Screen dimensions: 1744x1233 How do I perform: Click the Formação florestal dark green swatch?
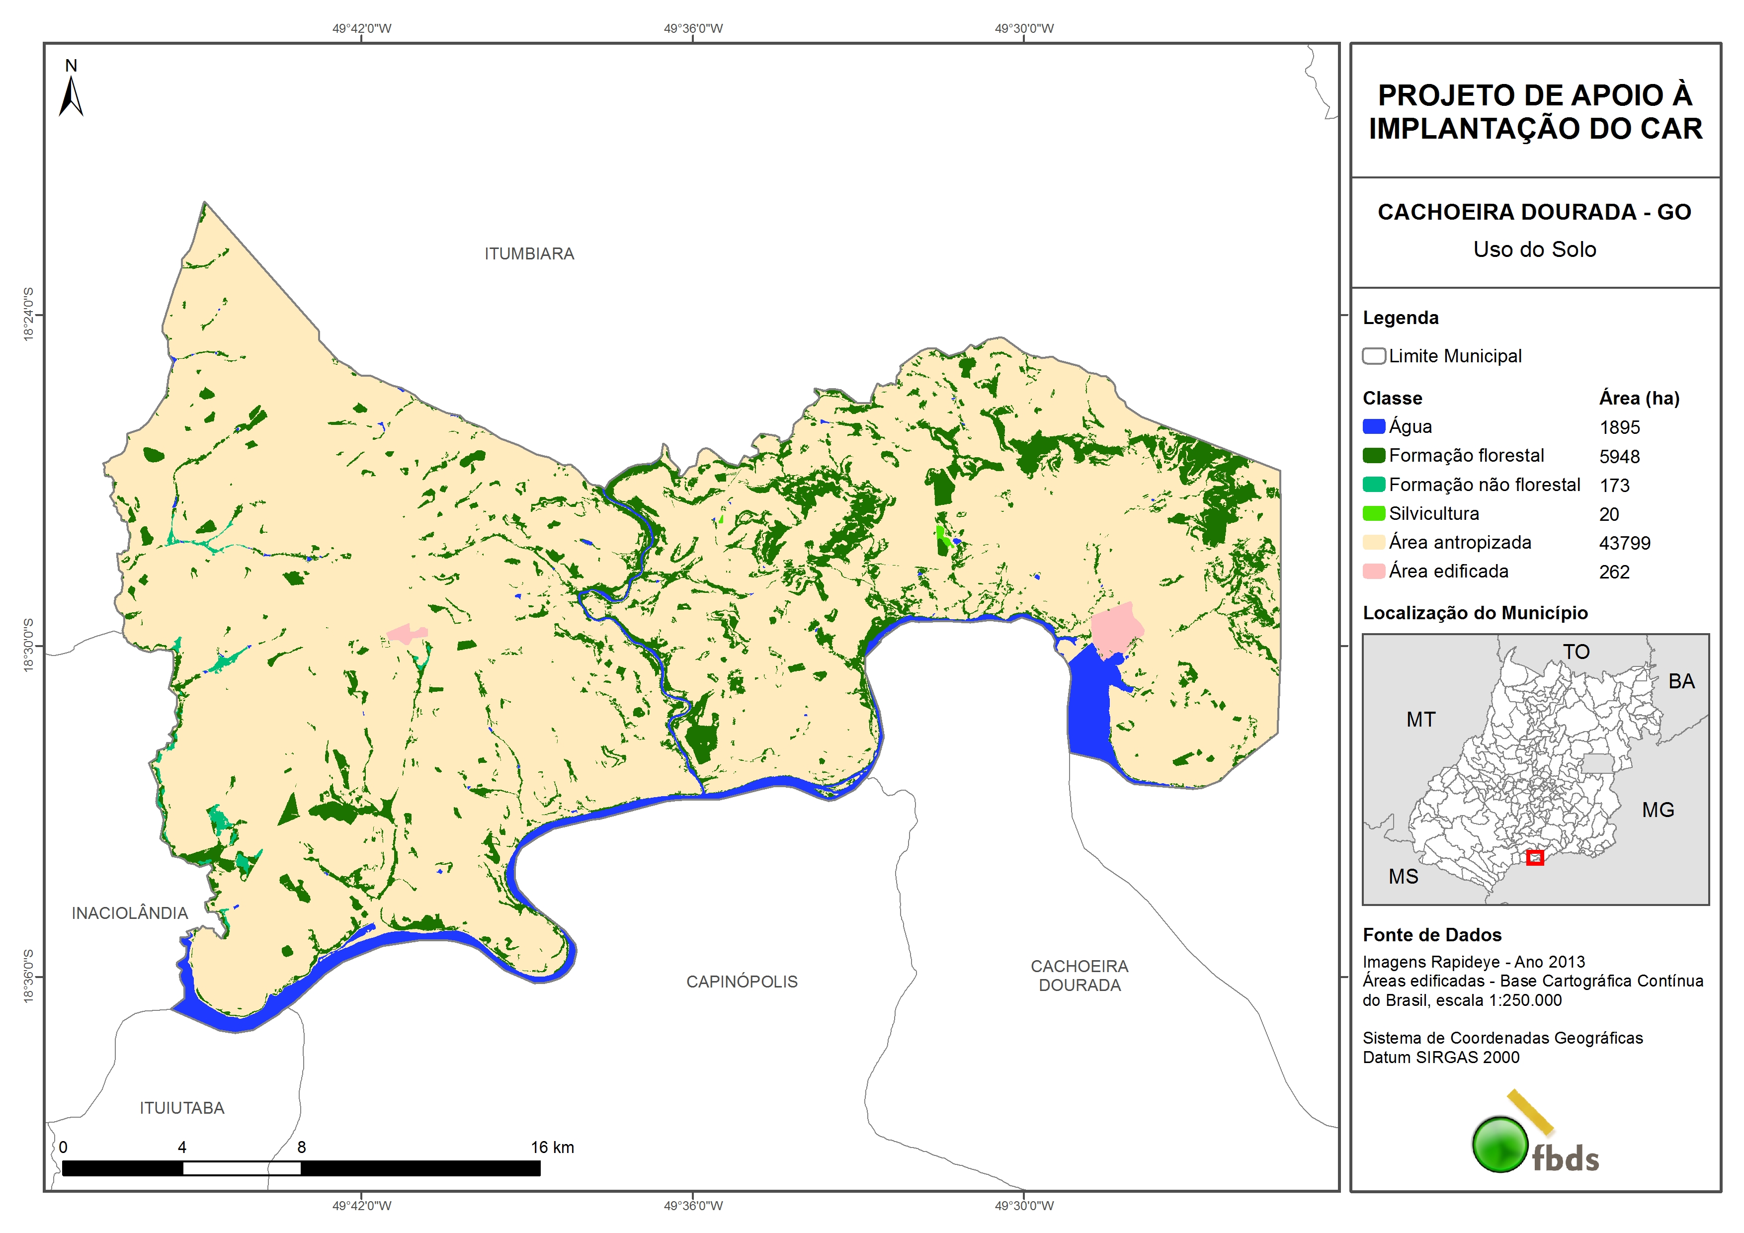pyautogui.click(x=1373, y=456)
